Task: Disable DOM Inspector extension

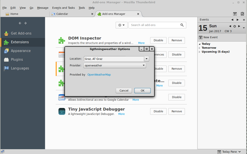Action: pyautogui.click(x=158, y=41)
